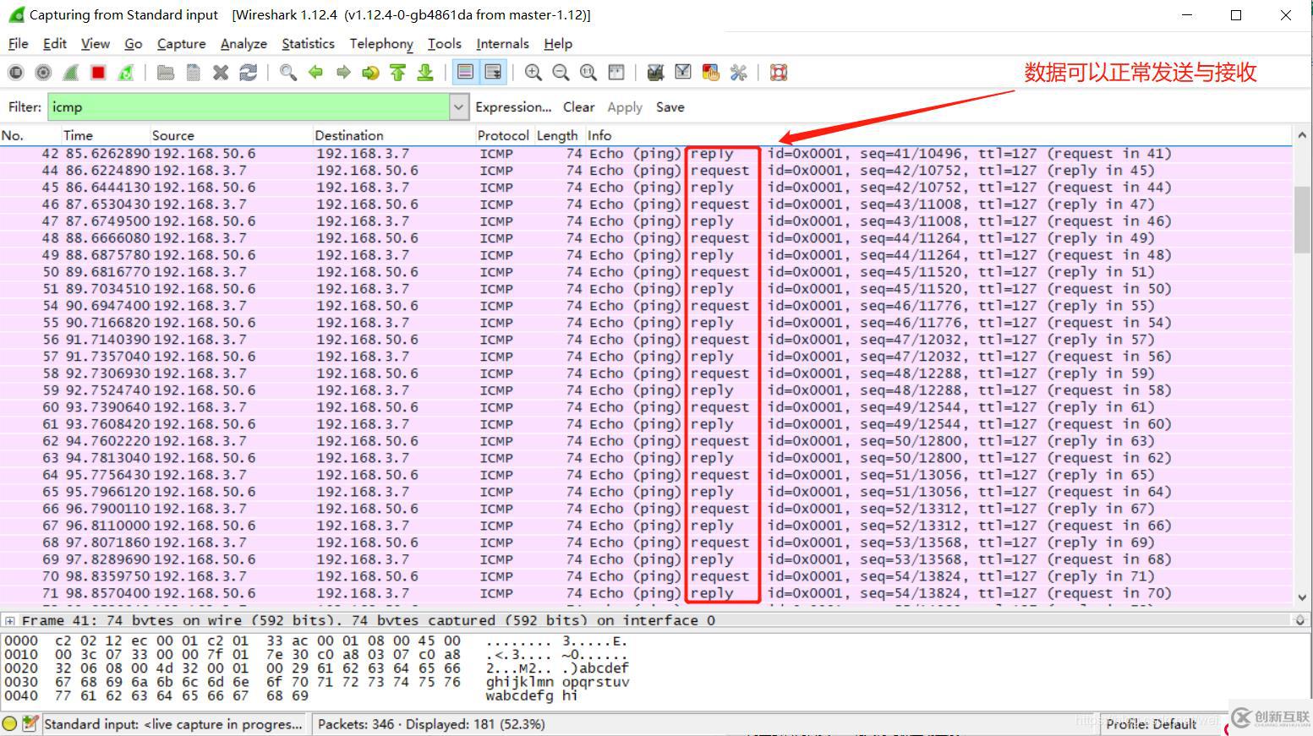
Task: Start a new live capture (shark fin icon)
Action: [71, 73]
